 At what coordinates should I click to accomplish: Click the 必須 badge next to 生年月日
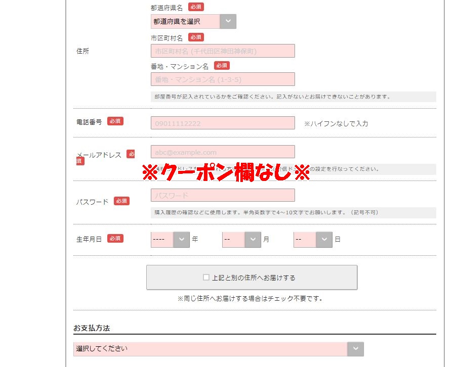click(x=115, y=238)
